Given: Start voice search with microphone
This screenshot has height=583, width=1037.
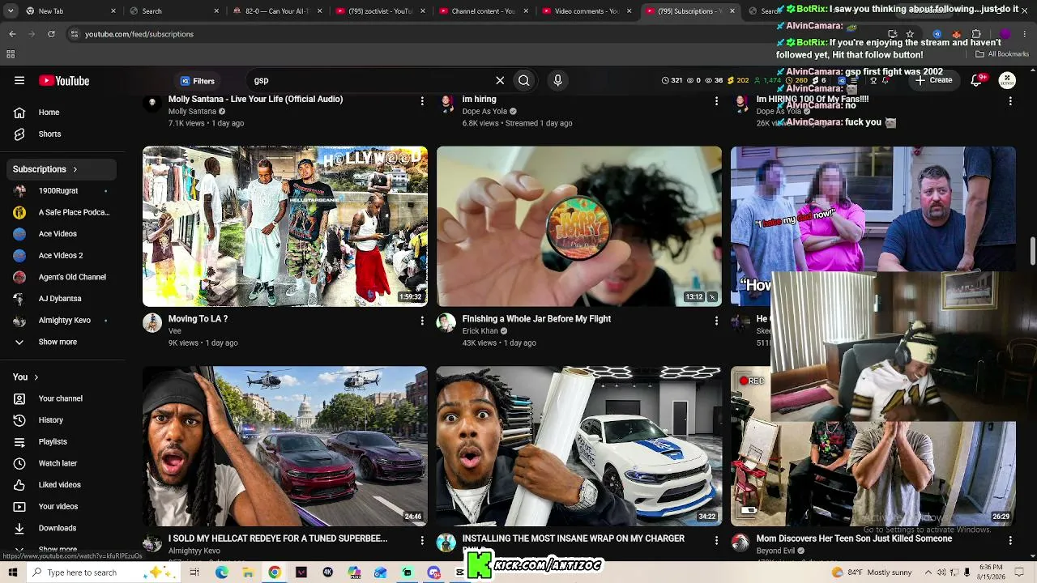Looking at the screenshot, I should (557, 80).
